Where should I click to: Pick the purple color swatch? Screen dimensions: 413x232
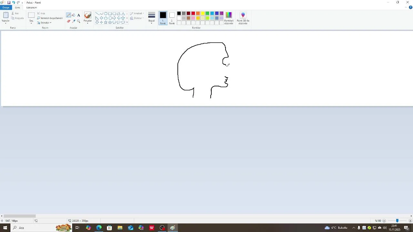tap(222, 13)
